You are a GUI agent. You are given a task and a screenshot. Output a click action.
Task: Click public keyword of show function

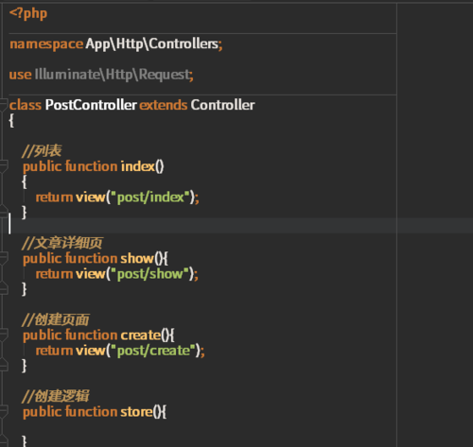(43, 258)
